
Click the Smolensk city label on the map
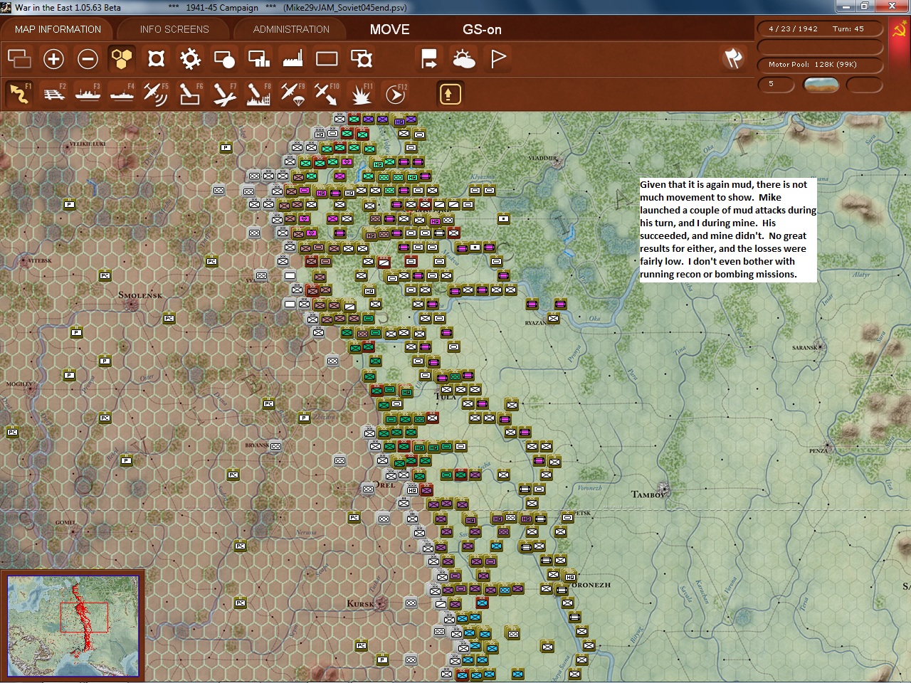click(140, 295)
